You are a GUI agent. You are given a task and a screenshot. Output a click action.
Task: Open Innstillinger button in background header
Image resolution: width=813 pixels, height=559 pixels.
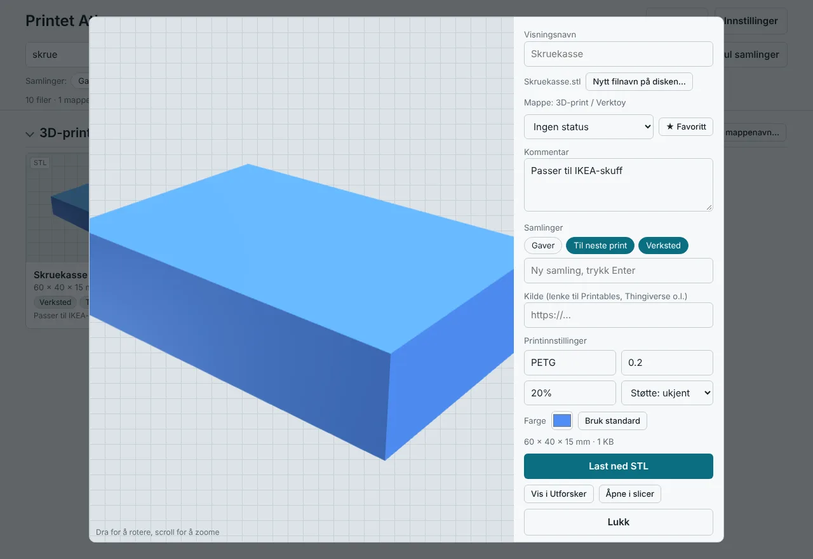coord(751,21)
